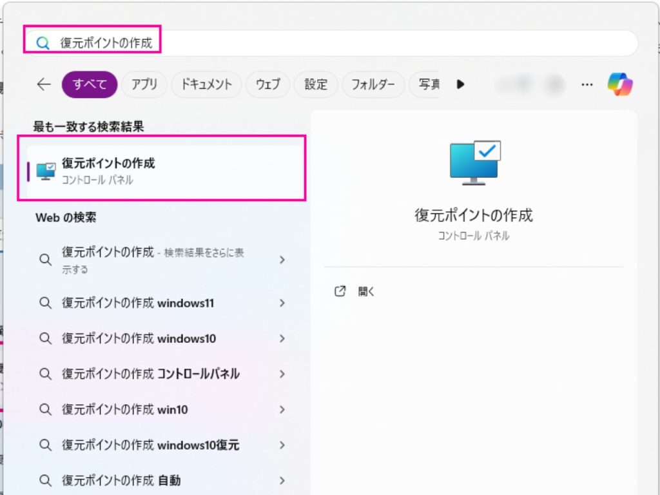Switch to the アプリ filter tab
660x495 pixels.
pos(144,84)
